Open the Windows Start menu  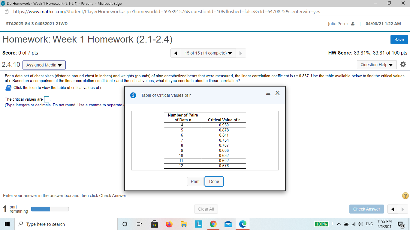point(8,224)
